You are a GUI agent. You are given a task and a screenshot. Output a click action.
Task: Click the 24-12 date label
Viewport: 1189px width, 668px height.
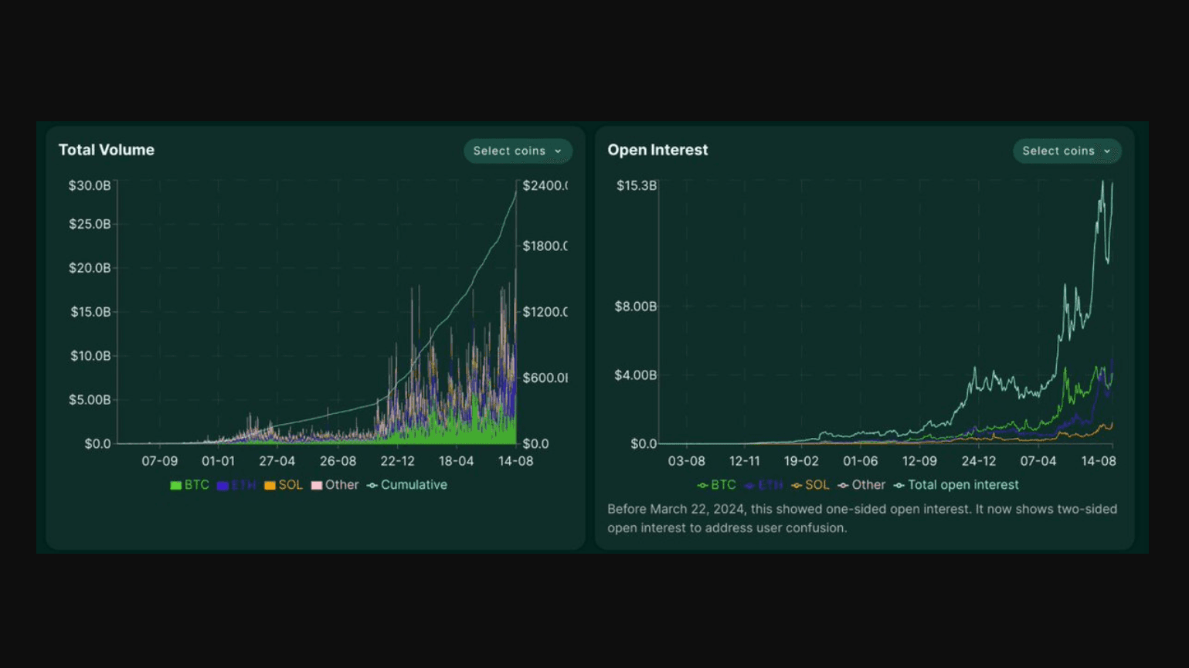coord(978,461)
